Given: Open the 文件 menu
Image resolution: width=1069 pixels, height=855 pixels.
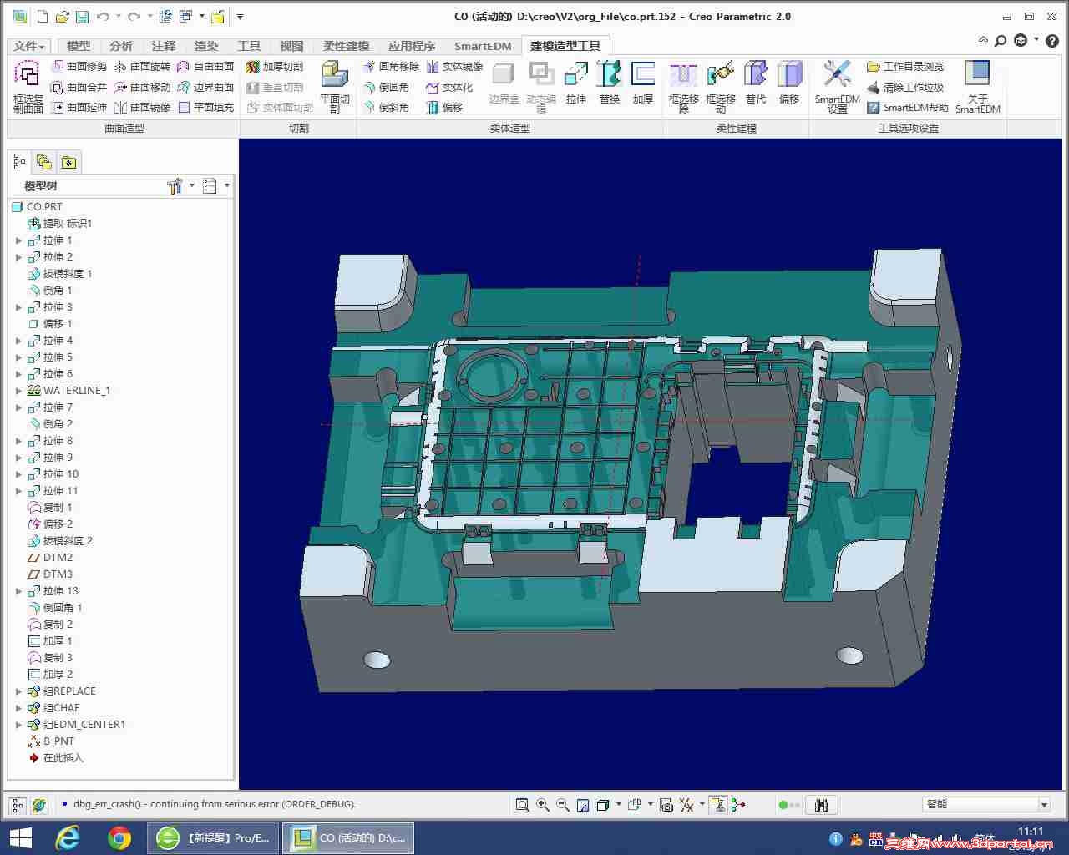Looking at the screenshot, I should 29,46.
